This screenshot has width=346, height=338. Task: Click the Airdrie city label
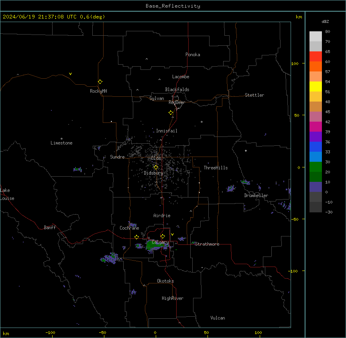click(x=162, y=216)
